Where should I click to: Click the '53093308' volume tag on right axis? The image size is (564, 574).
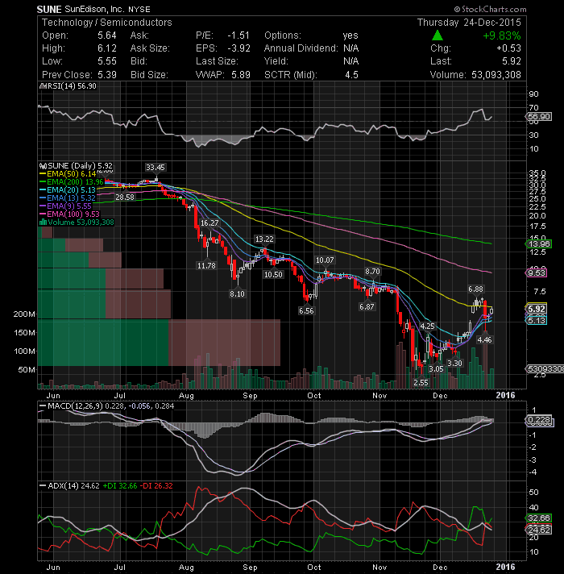545,368
